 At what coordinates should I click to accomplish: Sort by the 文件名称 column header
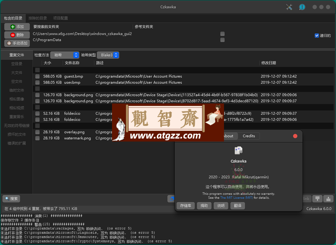tap(72, 63)
